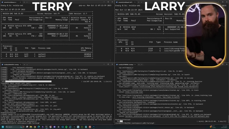229x129 pixels.
Task: Click the KeyboardInterrupt line in bottom-right terminal
Action: point(123,119)
